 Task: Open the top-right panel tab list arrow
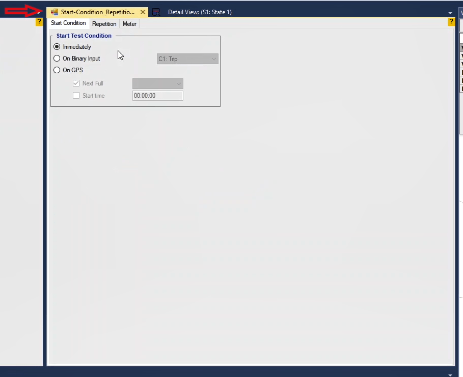pos(450,13)
